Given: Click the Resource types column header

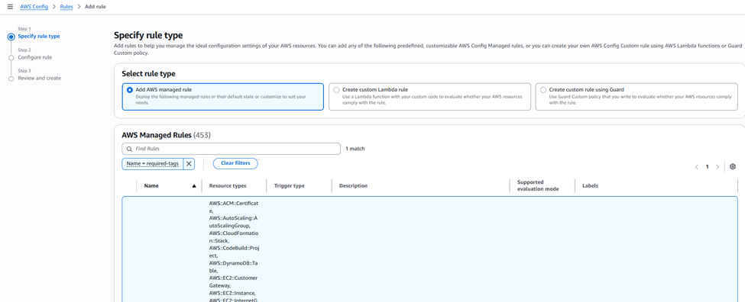Looking at the screenshot, I should point(228,186).
